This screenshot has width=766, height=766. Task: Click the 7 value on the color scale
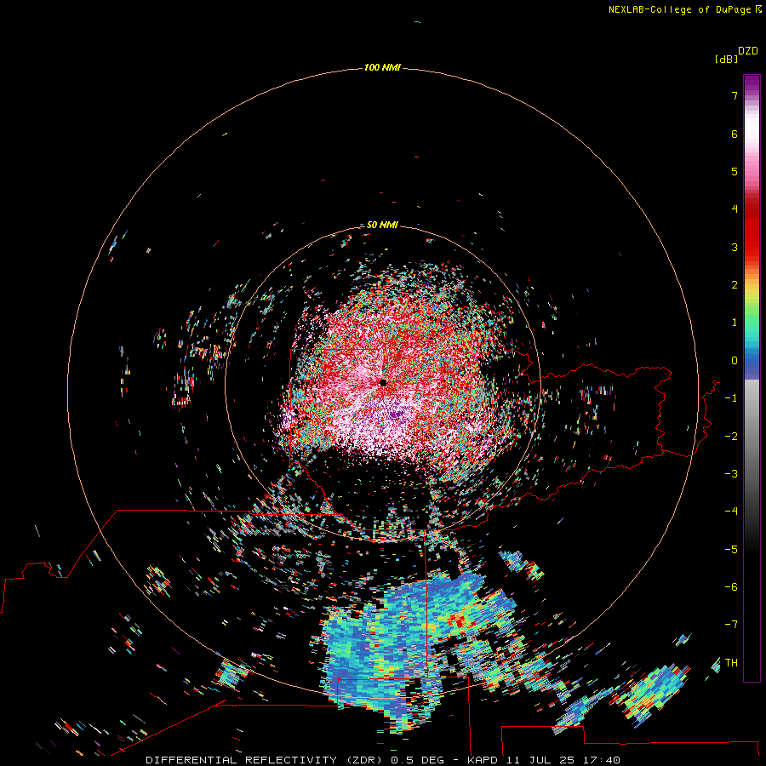735,95
